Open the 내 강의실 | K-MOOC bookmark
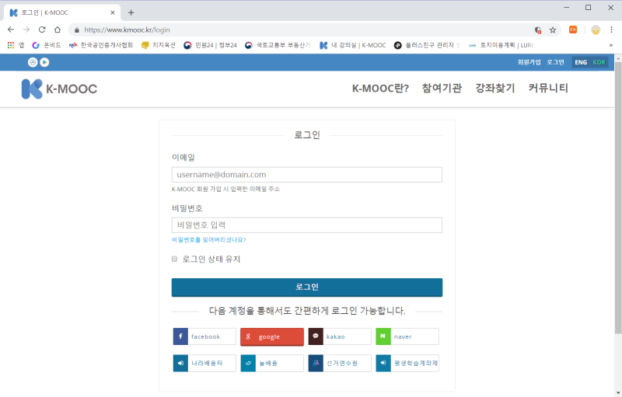Image resolution: width=622 pixels, height=397 pixels. click(x=353, y=45)
